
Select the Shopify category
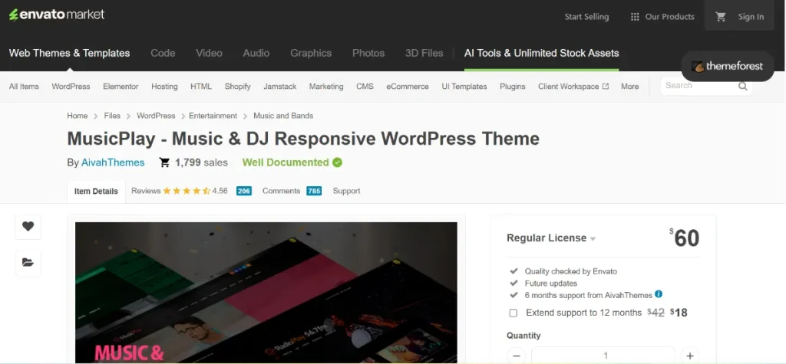click(238, 86)
